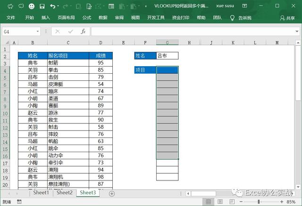Add a new sheet with plus icon
The width and height of the screenshot is (302, 206).
[112, 193]
